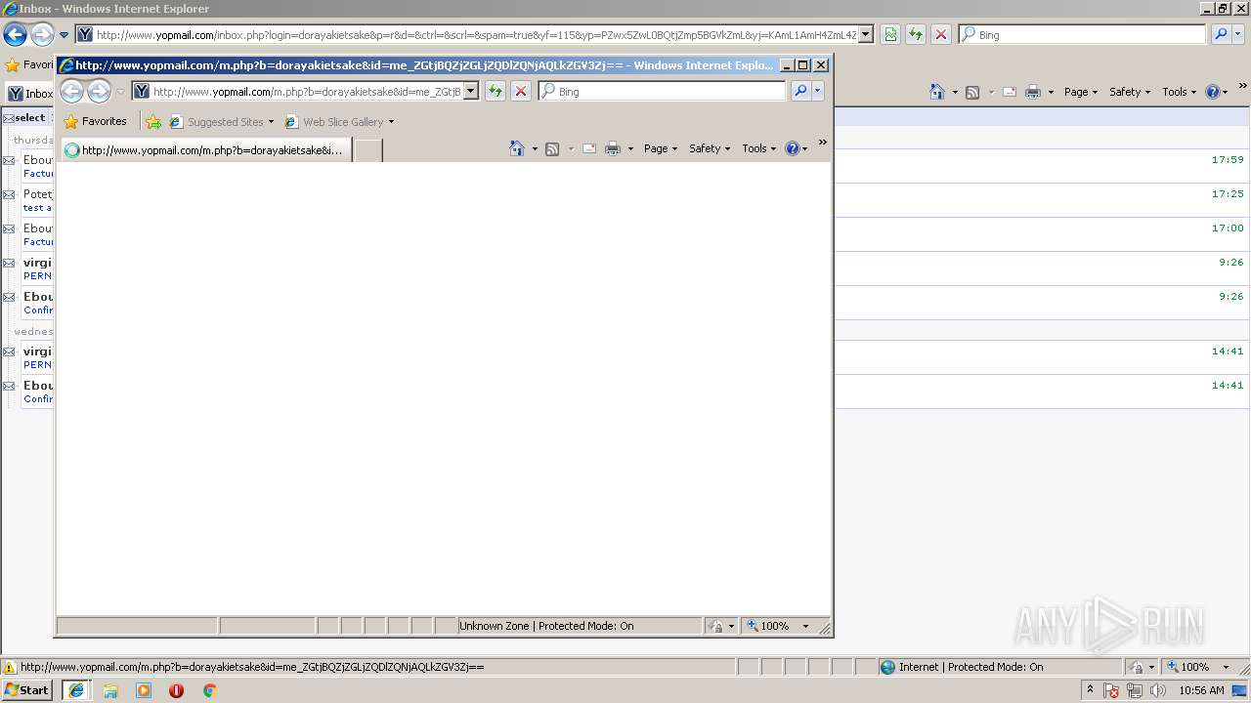Click compatibility view icon in Inbox window
Viewport: 1251px width, 703px height.
click(890, 34)
